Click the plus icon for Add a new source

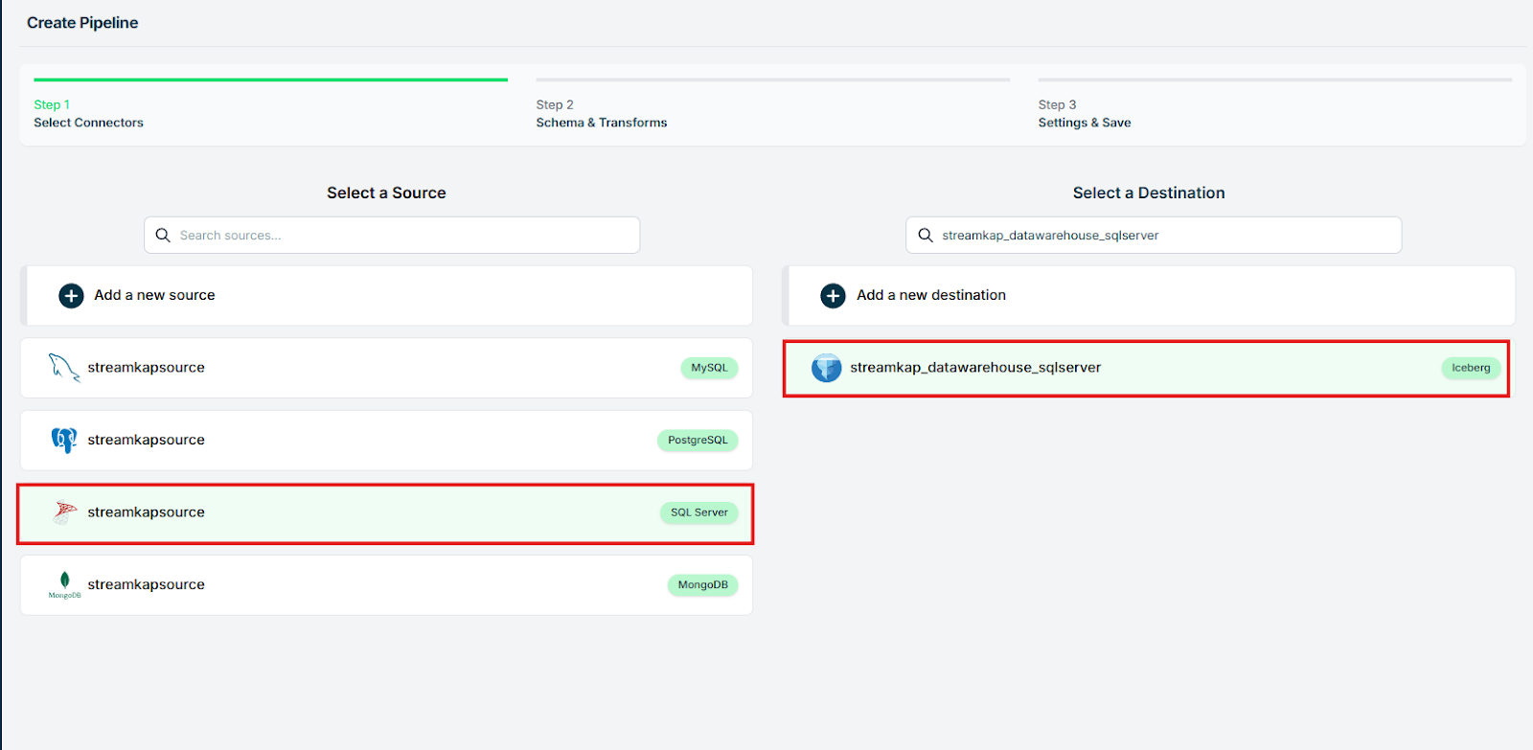tap(71, 296)
